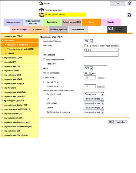Tick the Password modificata checkbox
Viewport: 136px width, 173px height.
point(44,59)
